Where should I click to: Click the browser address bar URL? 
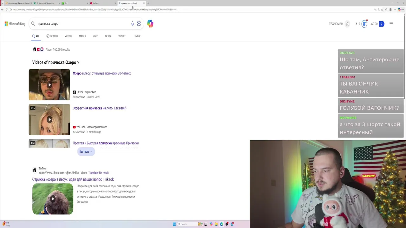[95, 9]
